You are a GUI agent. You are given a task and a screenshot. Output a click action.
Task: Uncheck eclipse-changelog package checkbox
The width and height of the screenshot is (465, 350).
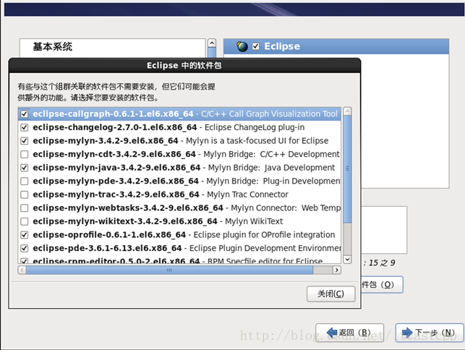[x=25, y=127]
